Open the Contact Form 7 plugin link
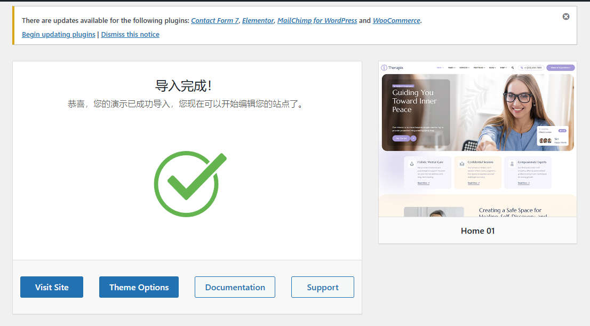This screenshot has height=326, width=590. click(215, 21)
